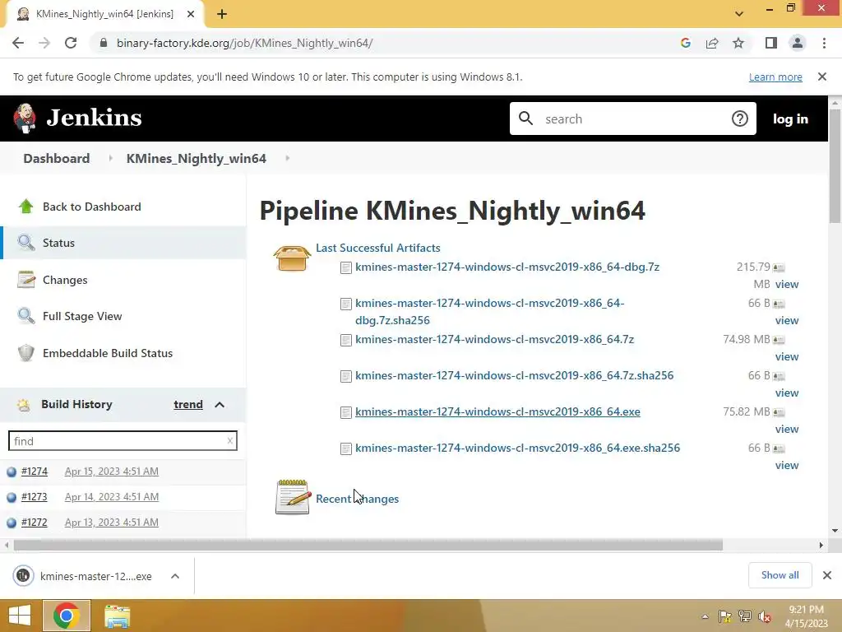Click the file icon before x86_64-dbg.7z artifact
This screenshot has width=842, height=632.
tap(346, 267)
